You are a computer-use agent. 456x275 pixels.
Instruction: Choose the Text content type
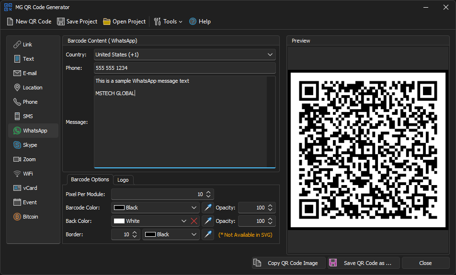click(33, 59)
